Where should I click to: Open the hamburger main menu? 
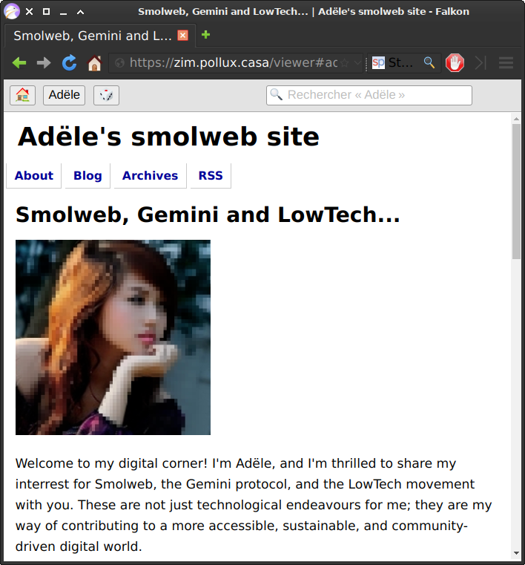(506, 63)
